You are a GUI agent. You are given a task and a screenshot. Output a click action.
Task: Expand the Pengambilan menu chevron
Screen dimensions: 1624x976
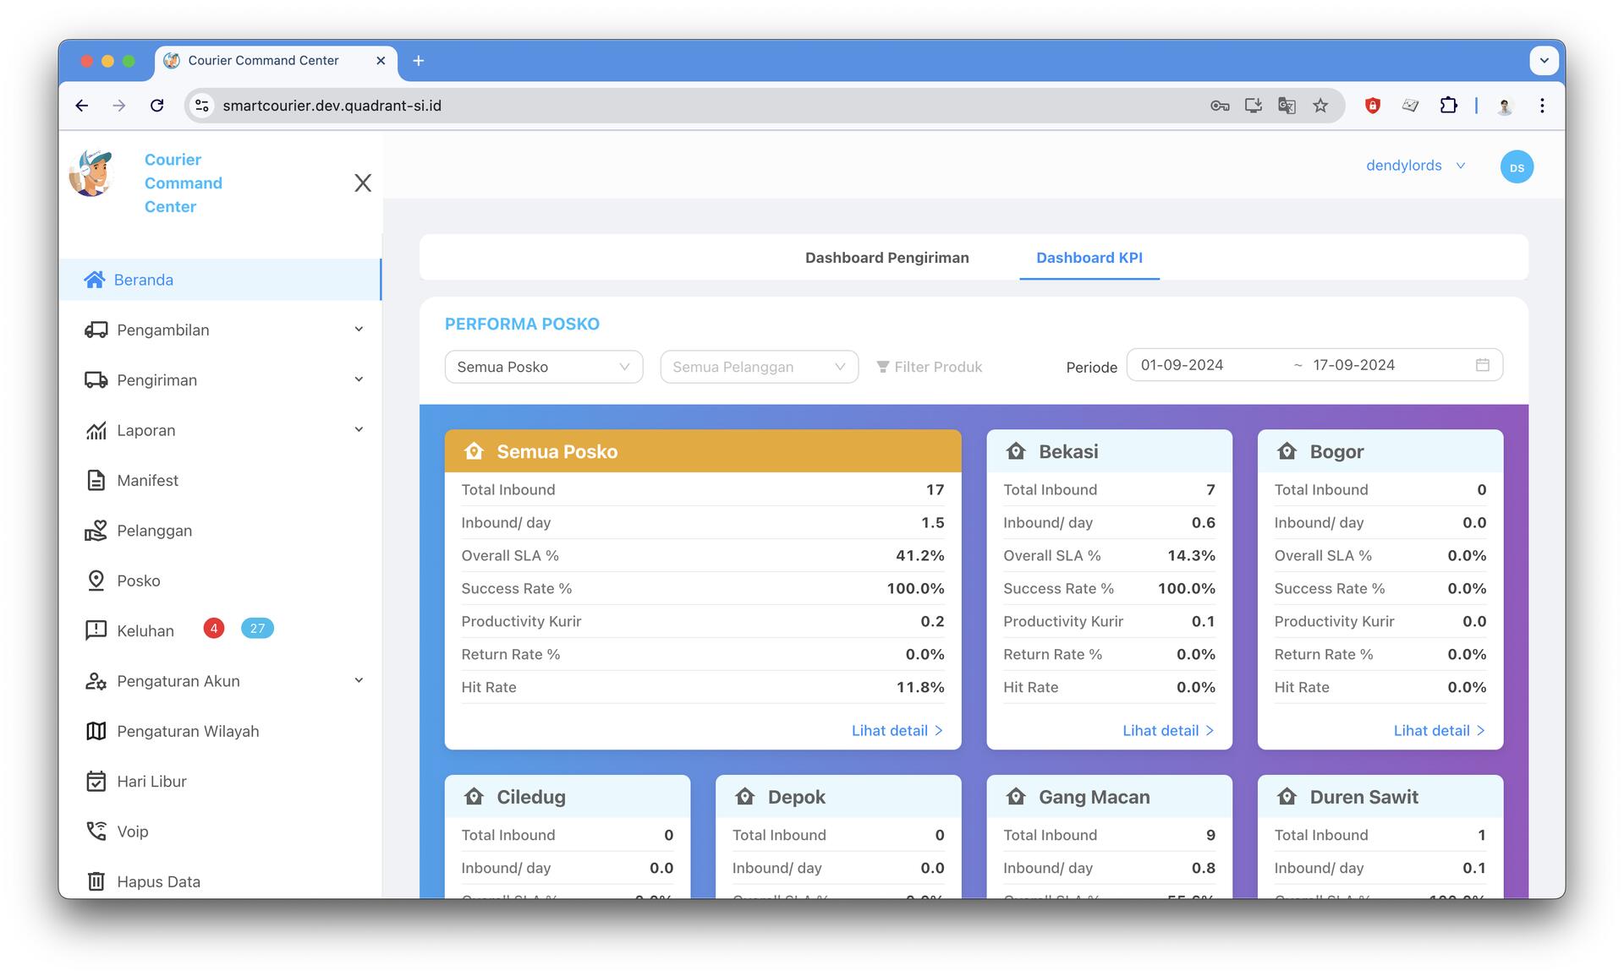pyautogui.click(x=359, y=330)
